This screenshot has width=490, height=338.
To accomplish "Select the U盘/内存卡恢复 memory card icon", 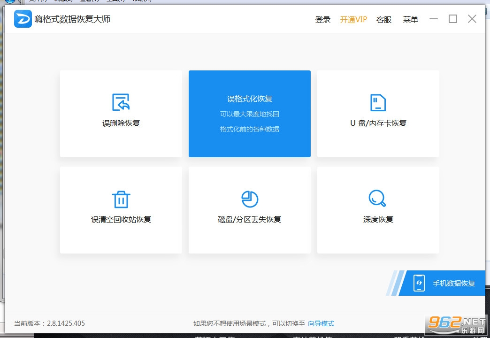I will tap(378, 102).
